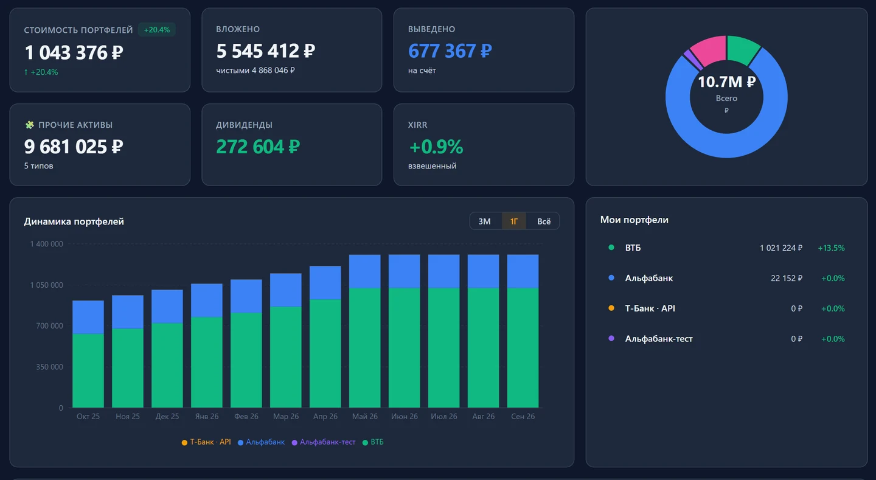
Task: Click the Окт 25 stacked bar
Action: click(x=88, y=354)
